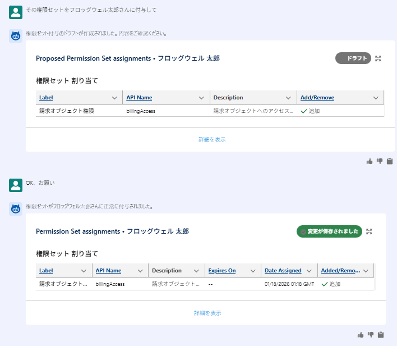Copy the draft response to clipboard
Viewport: 397px width, 346px height.
click(x=390, y=161)
